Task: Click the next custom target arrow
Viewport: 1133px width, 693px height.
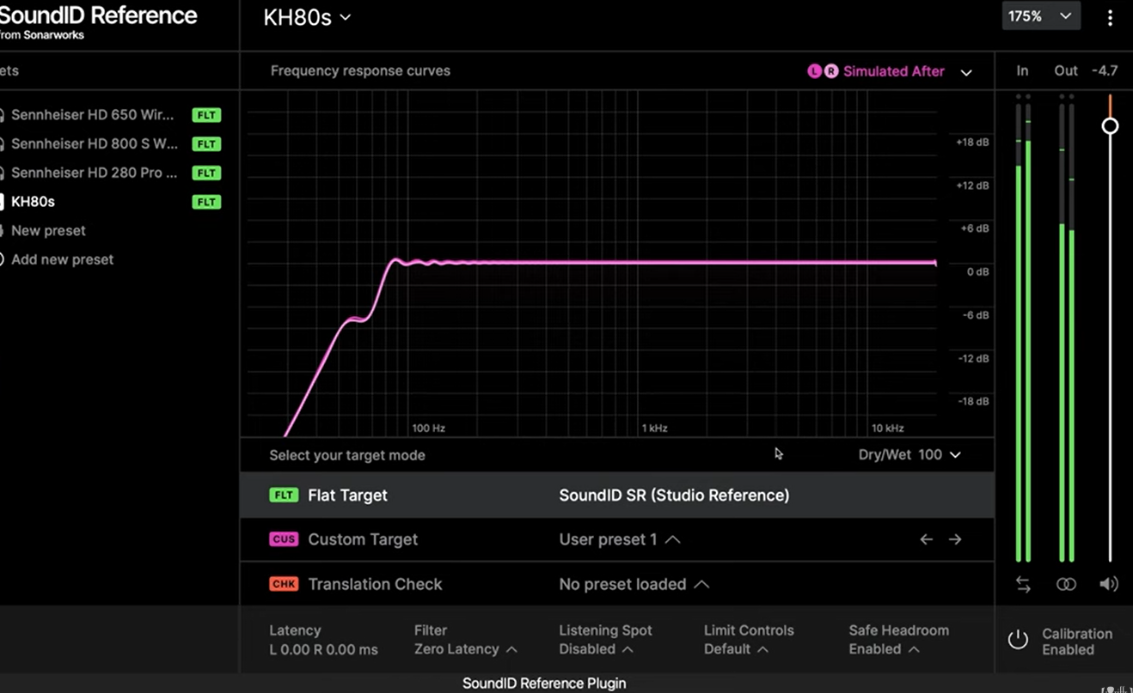Action: (955, 539)
